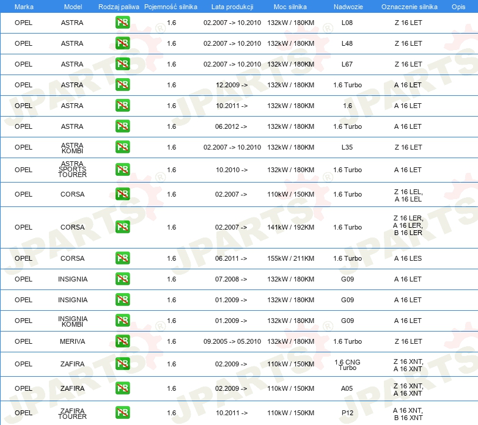Click the 06.2011 -> production date
Screen dimensions: 478x425
231,258
